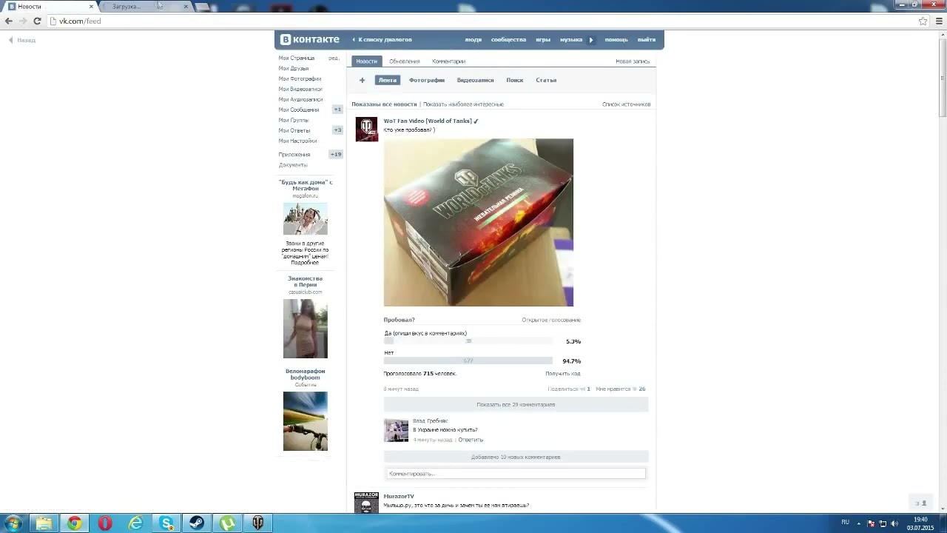Switch to the Комментарии tab
The image size is (947, 533).
[449, 61]
